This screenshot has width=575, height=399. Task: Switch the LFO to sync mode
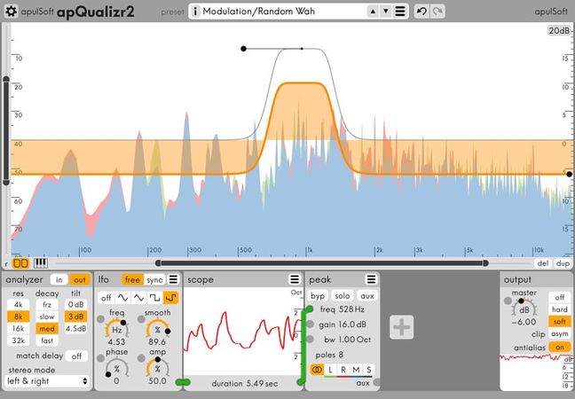click(x=155, y=279)
